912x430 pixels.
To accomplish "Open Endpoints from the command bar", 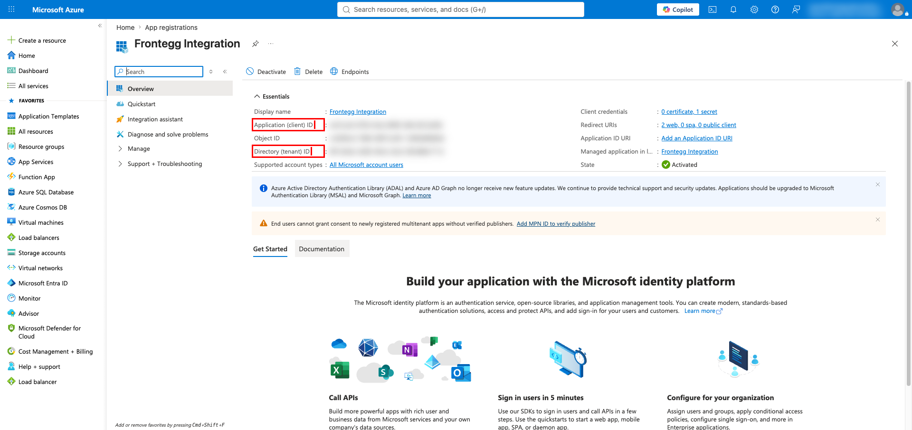I will 349,72.
